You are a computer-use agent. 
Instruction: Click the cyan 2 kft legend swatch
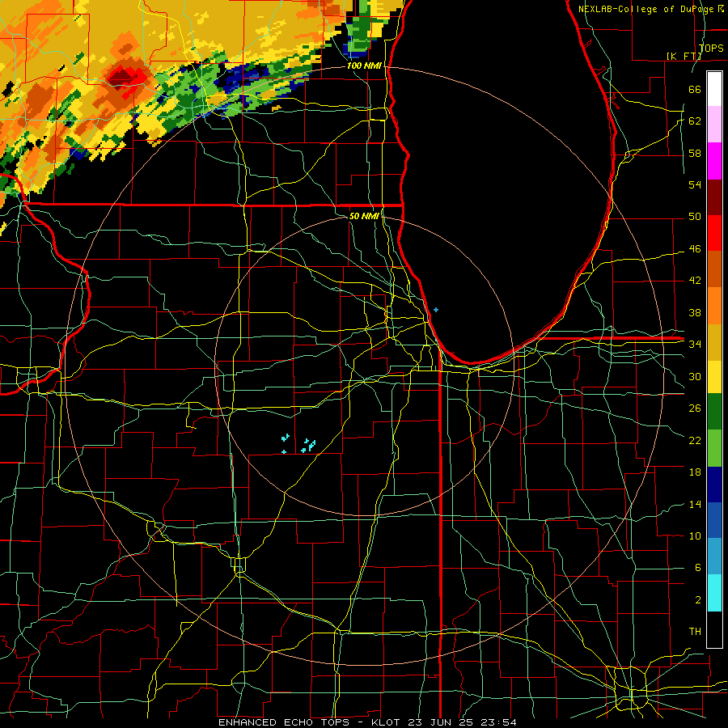pyautogui.click(x=714, y=593)
